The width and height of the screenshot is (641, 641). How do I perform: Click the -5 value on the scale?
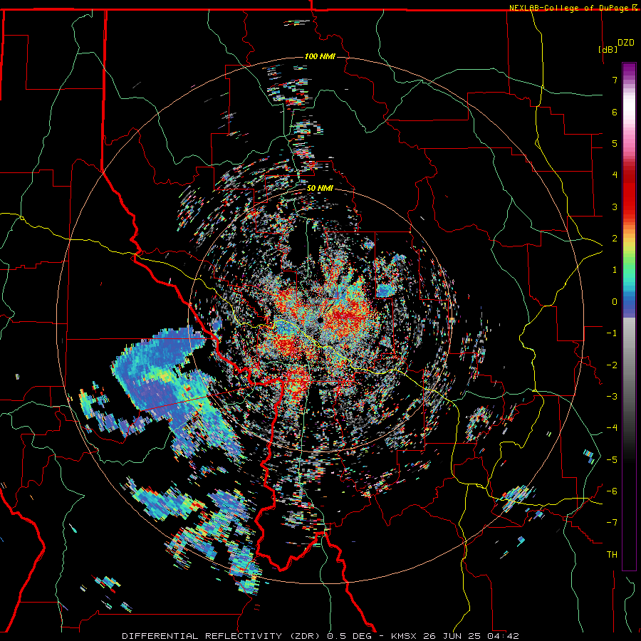pyautogui.click(x=612, y=460)
